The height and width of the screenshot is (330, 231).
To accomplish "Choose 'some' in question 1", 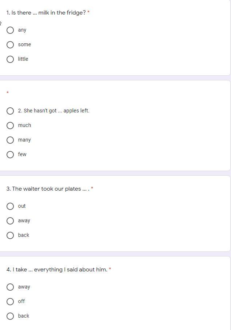I will [10, 45].
